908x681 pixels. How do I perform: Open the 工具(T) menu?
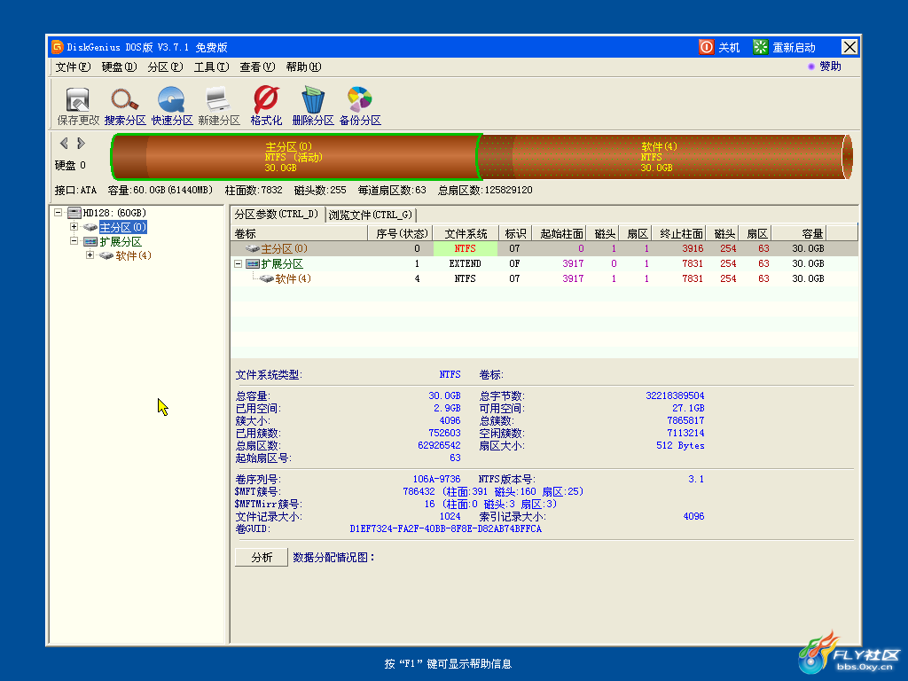[x=211, y=67]
